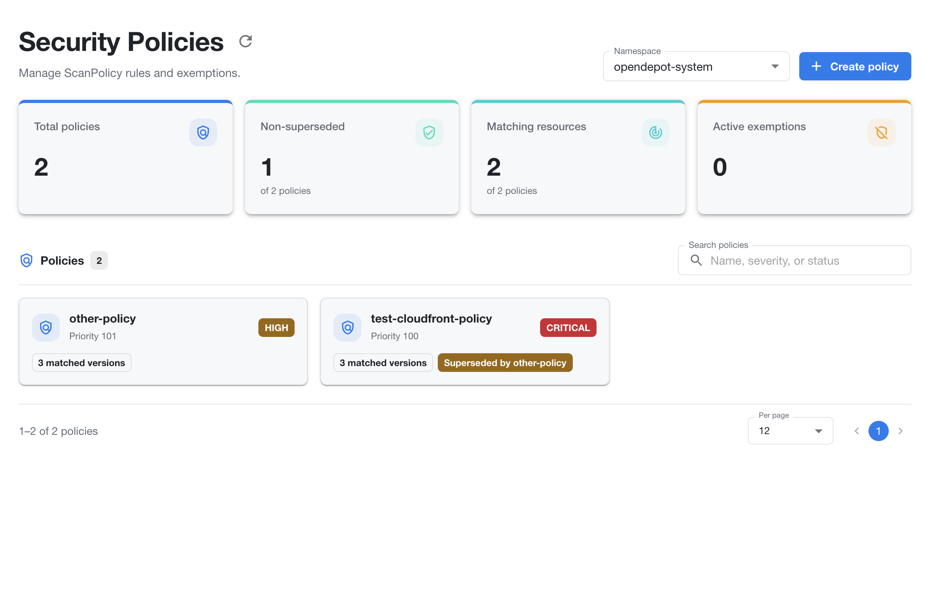The height and width of the screenshot is (607, 930).
Task: Click test-cloudfront-policy's 3 matched versions chip
Action: point(383,363)
